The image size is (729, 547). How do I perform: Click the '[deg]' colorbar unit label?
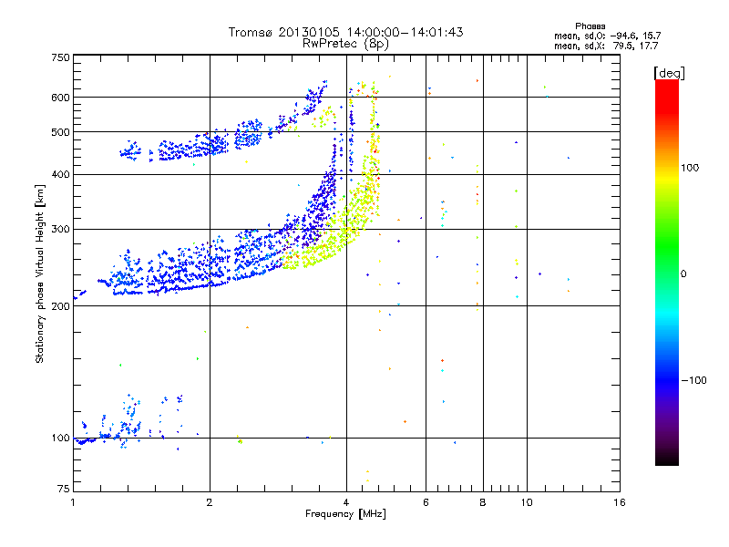[x=669, y=73]
